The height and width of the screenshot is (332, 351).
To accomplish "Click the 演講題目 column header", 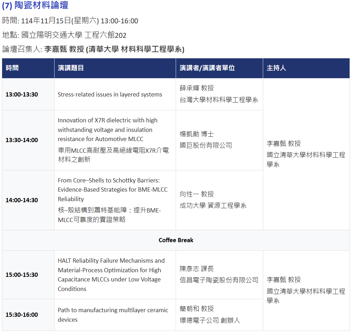I will coord(71,68).
